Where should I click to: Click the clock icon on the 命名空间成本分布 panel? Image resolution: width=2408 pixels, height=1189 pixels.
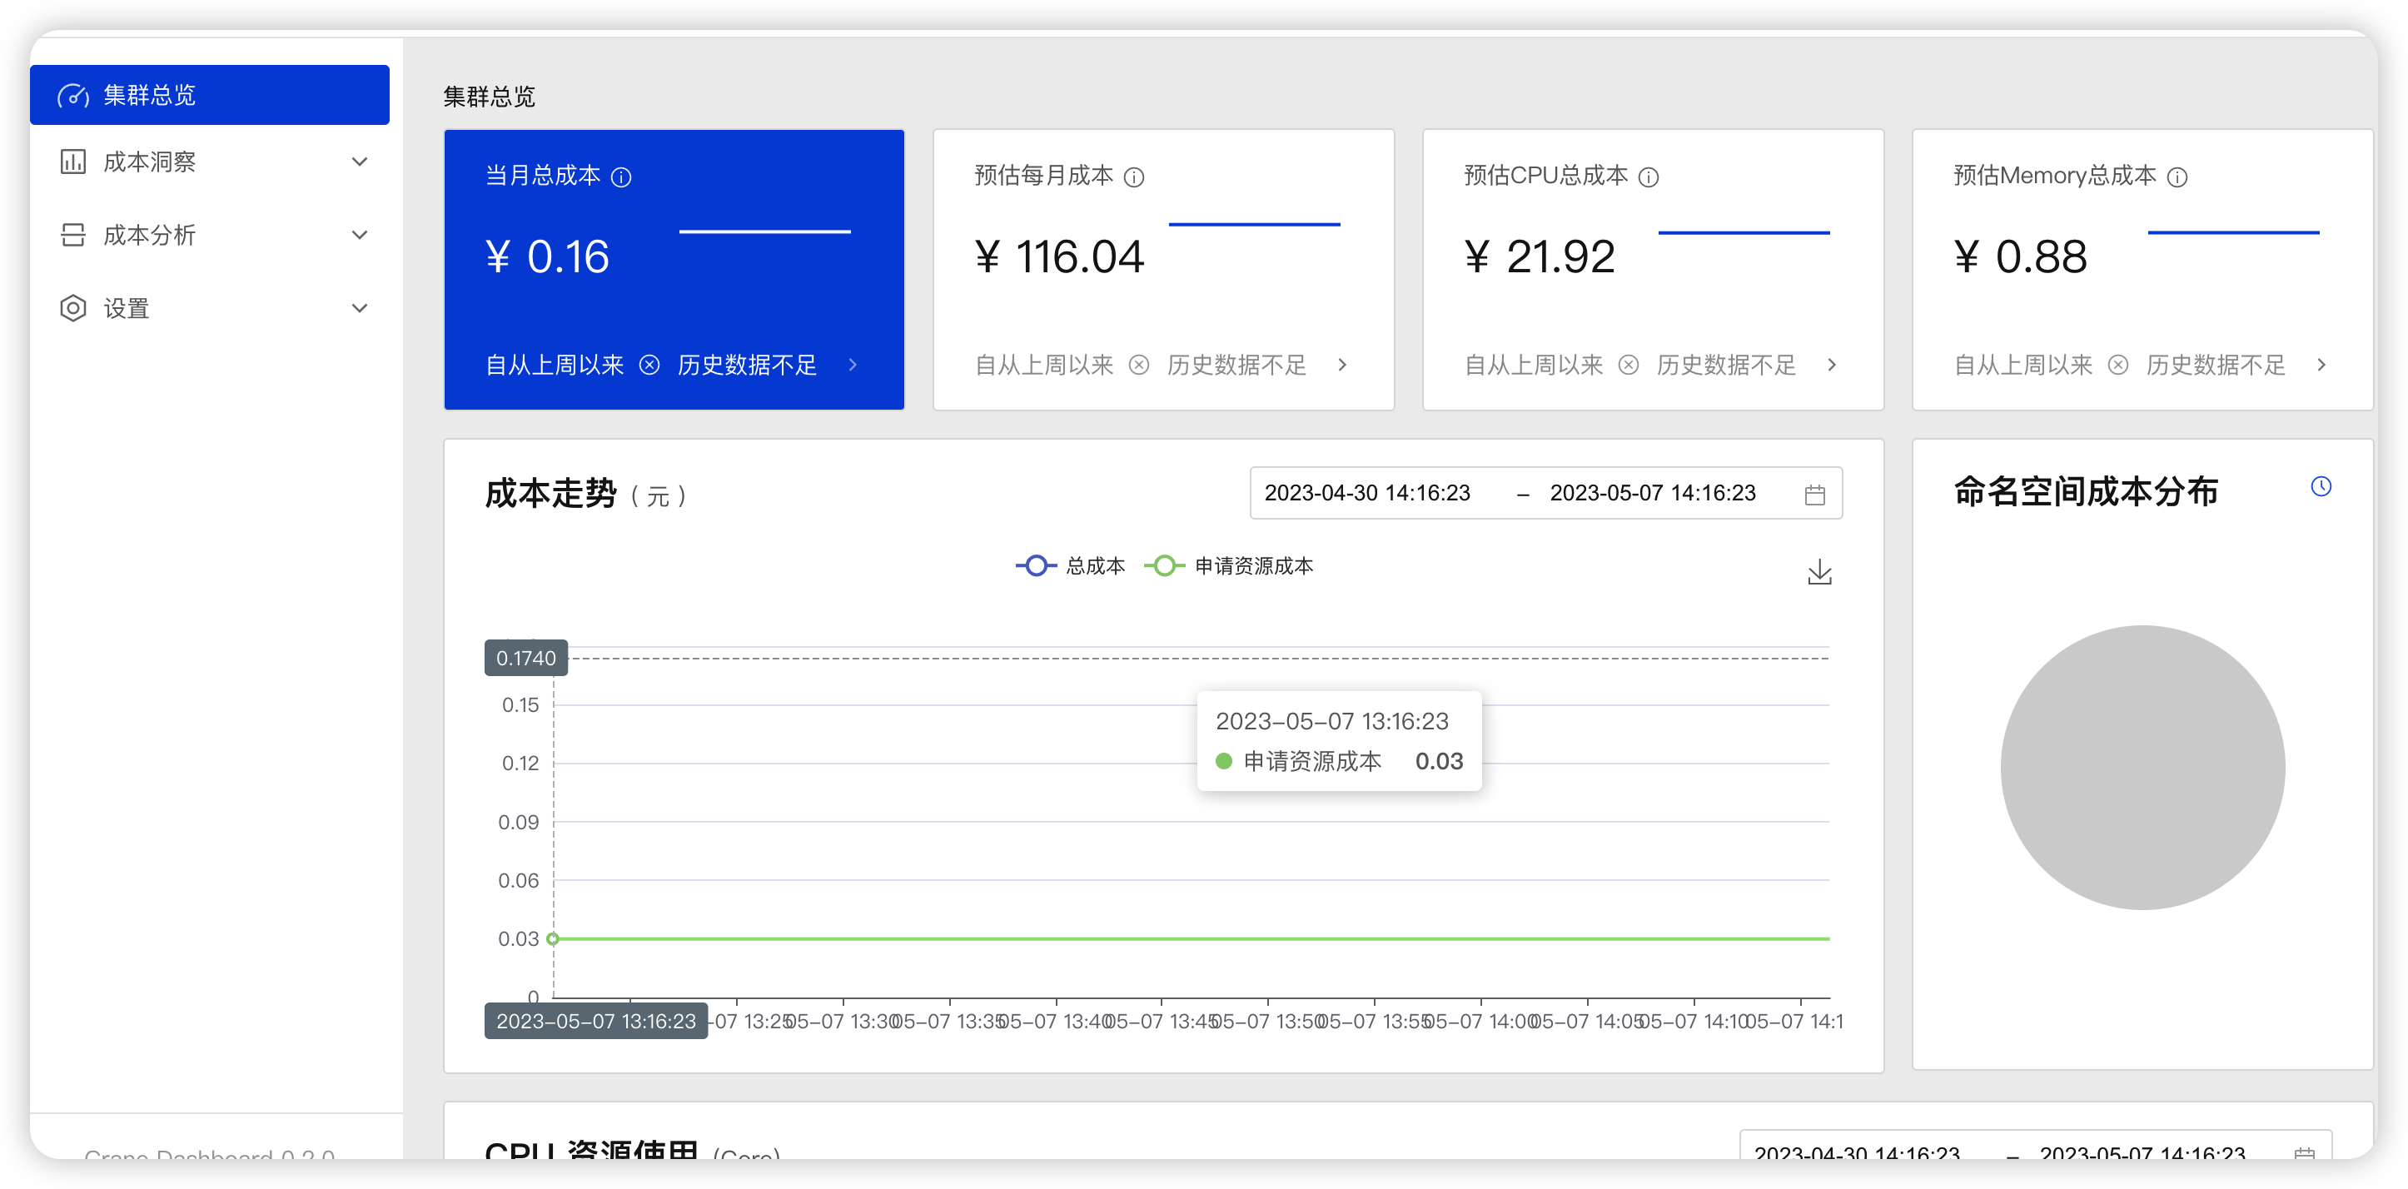[x=2322, y=485]
